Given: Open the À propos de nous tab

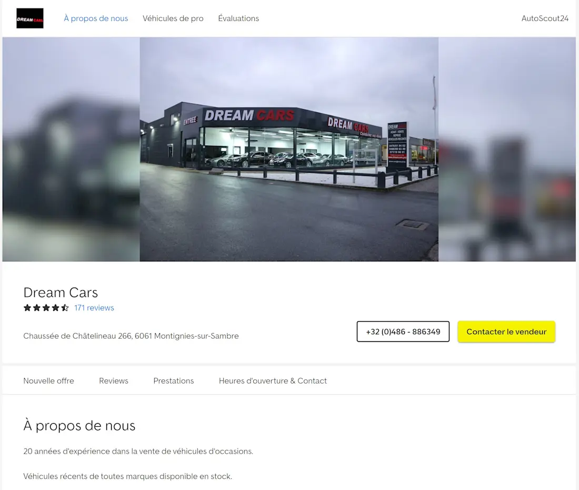Looking at the screenshot, I should point(96,18).
